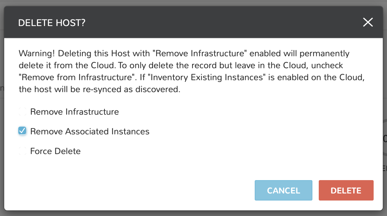This screenshot has width=387, height=216.
Task: Re-enable Remove Associated Instances checkbox
Action: pos(22,131)
